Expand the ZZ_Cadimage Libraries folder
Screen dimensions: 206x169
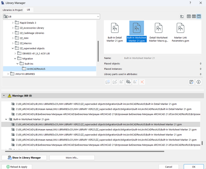13,33
